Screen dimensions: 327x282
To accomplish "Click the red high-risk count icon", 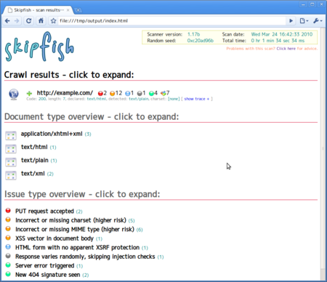I will click(x=100, y=93).
